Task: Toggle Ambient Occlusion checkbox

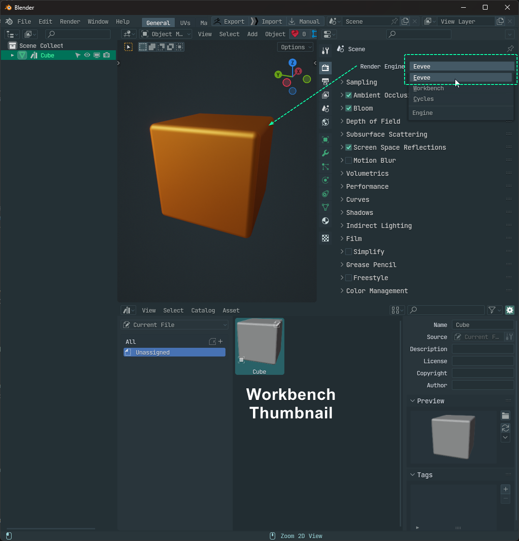Action: (349, 95)
